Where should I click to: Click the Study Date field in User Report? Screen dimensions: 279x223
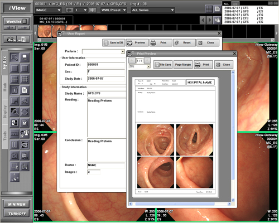click(x=106, y=79)
